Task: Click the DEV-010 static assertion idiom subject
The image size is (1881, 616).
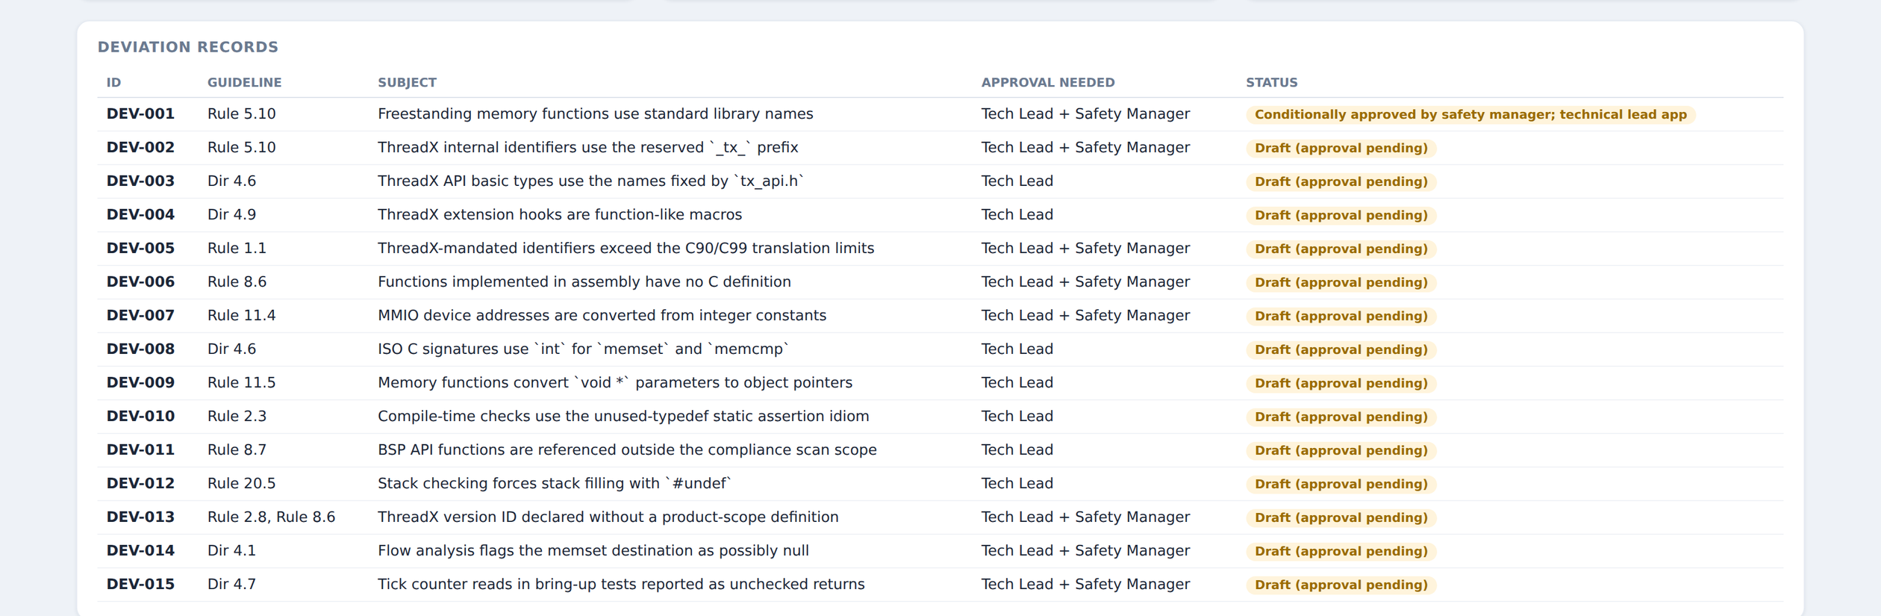Action: (623, 417)
